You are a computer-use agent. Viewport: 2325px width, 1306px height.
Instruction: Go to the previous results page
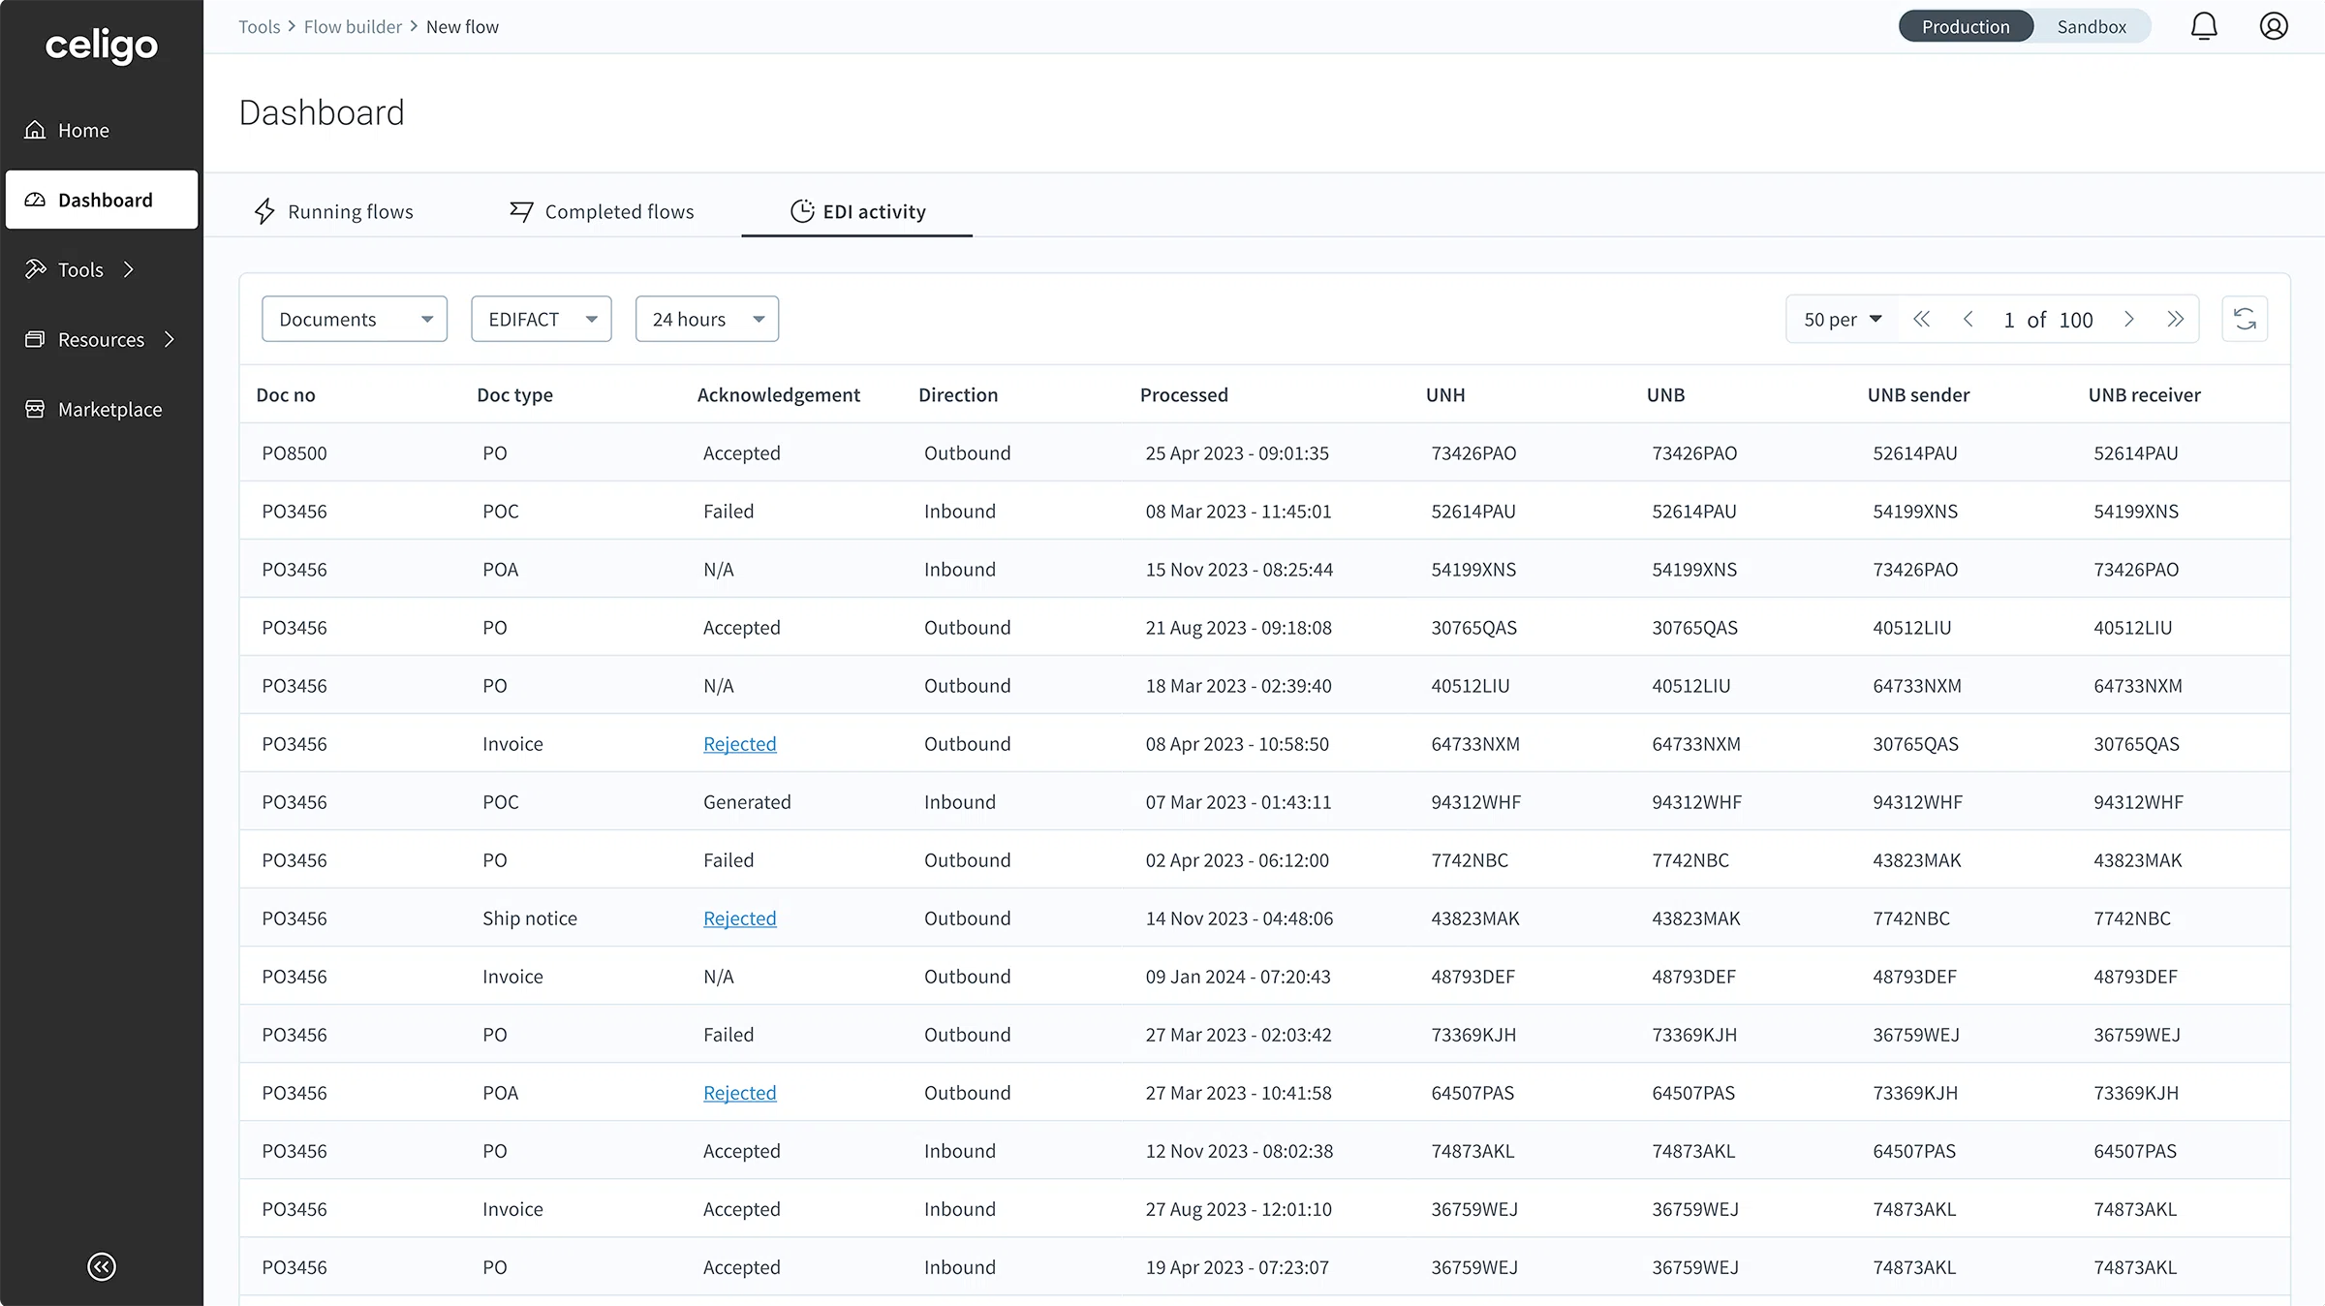[x=1968, y=319]
